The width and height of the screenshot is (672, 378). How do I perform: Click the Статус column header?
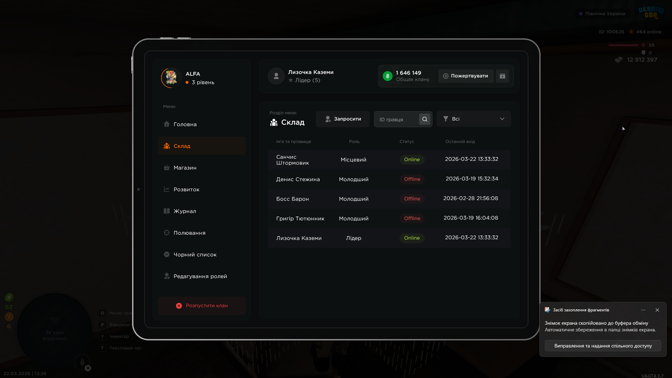coord(407,142)
